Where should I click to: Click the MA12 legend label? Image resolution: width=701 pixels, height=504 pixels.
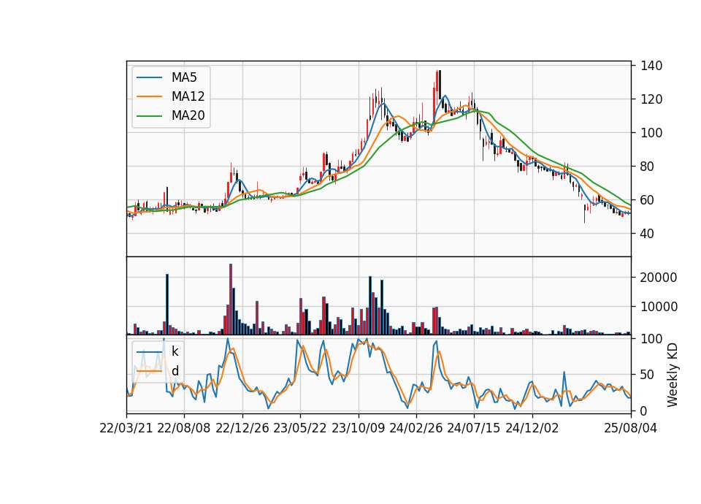tap(188, 96)
